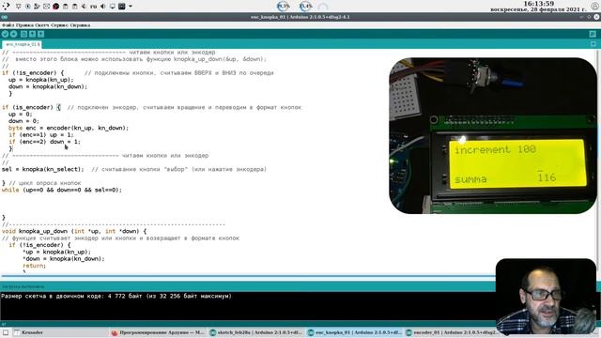Click the system start launcher icon
601x338 pixels.
tap(6, 6)
